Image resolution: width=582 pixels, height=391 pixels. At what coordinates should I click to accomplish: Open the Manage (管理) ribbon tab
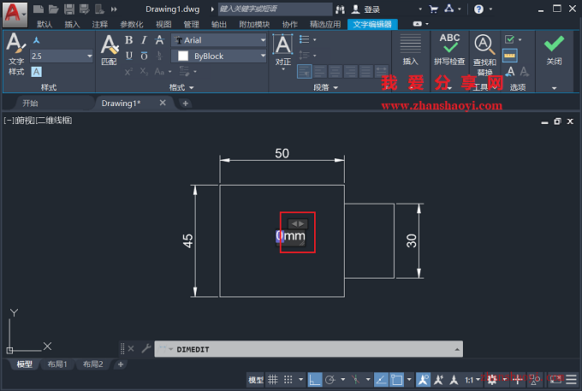pyautogui.click(x=191, y=25)
